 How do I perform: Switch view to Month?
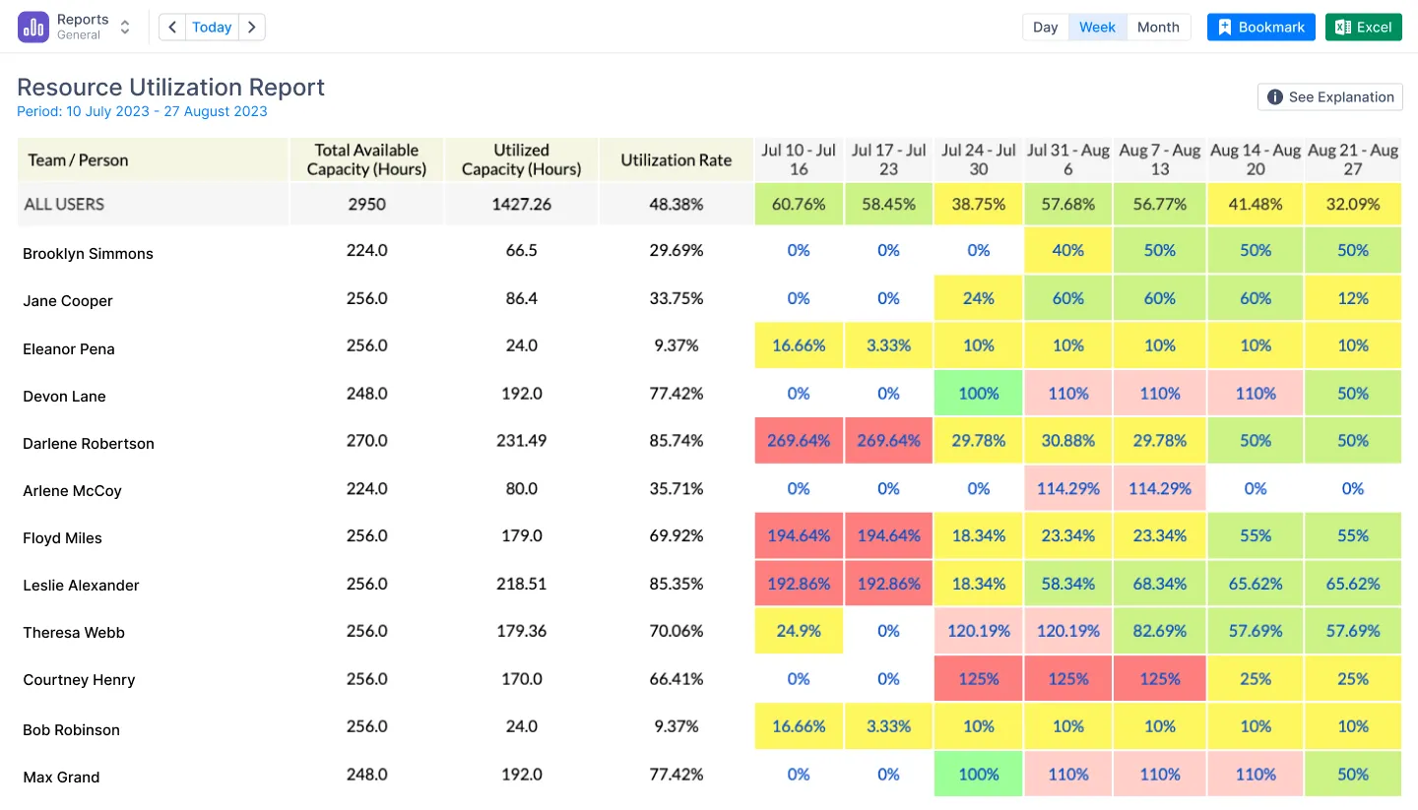pyautogui.click(x=1158, y=27)
